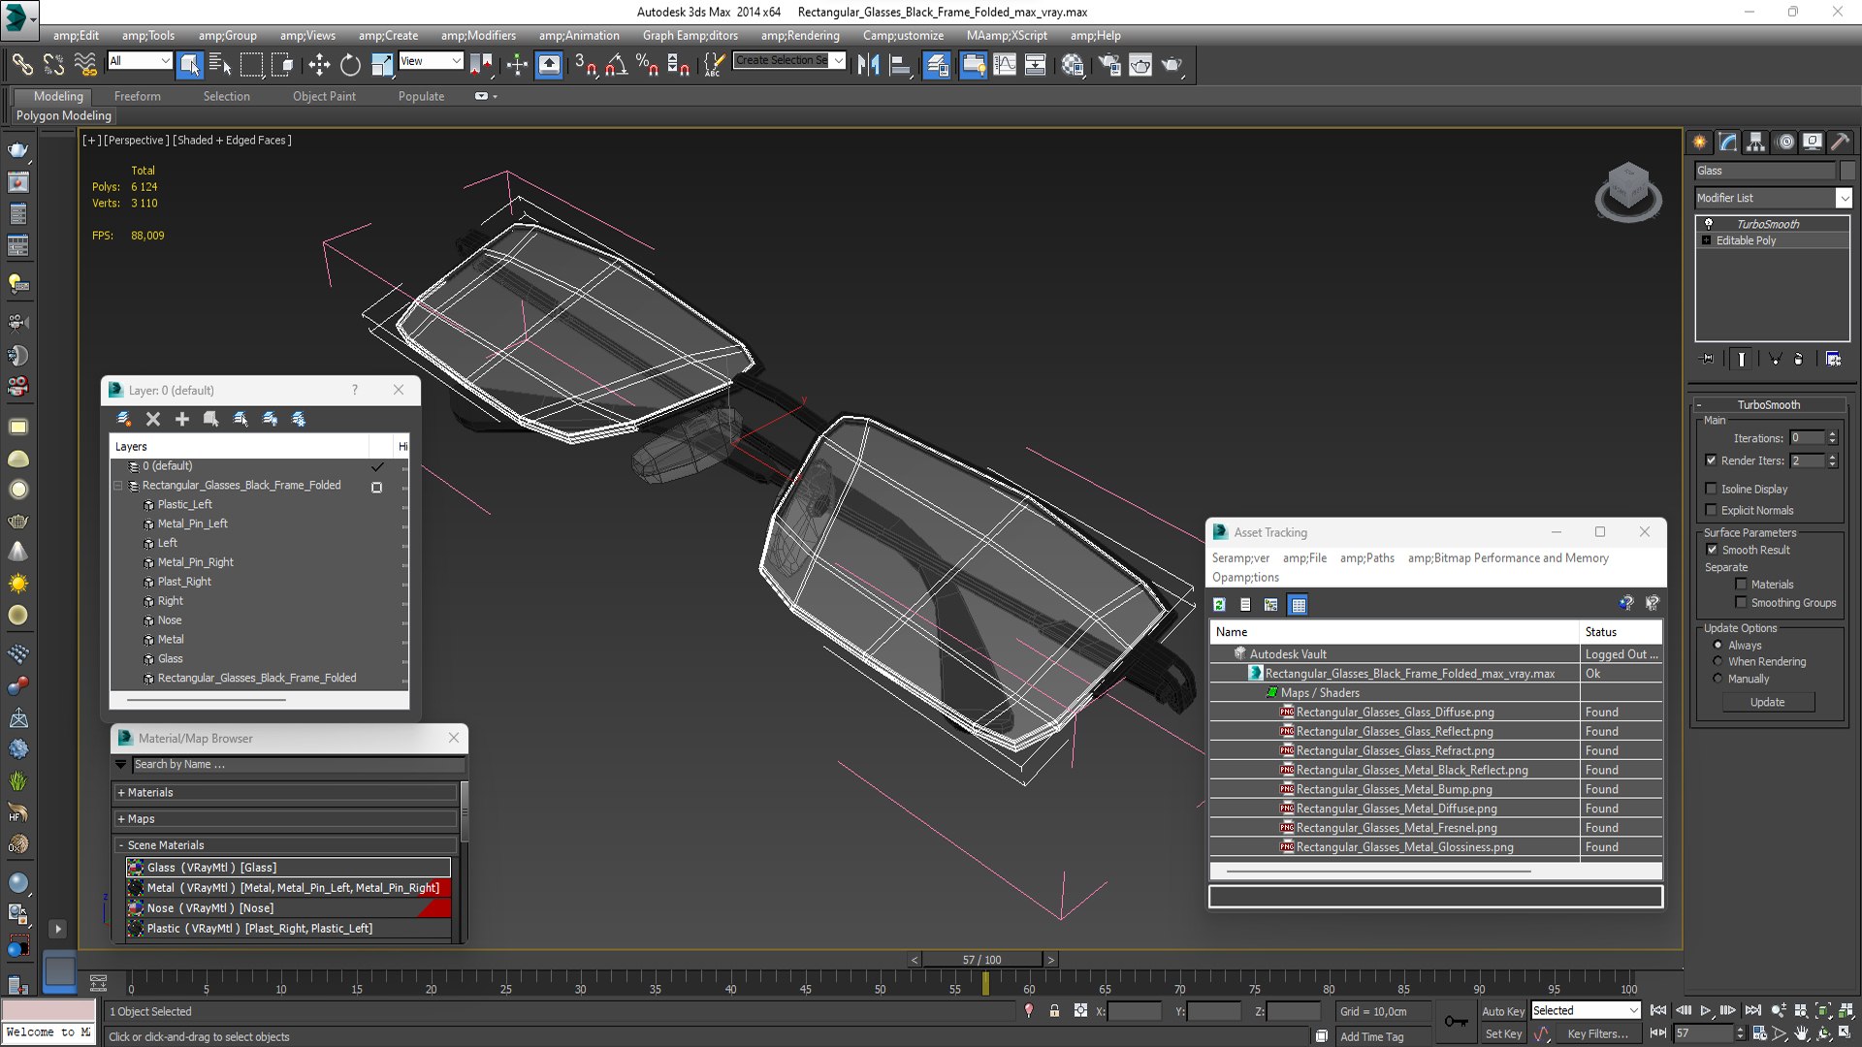The width and height of the screenshot is (1862, 1047).
Task: Select the Manually update radio button
Action: click(x=1718, y=679)
